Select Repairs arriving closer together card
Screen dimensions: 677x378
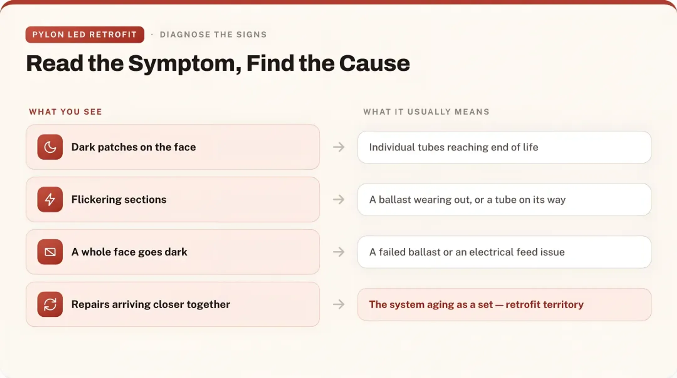point(173,304)
